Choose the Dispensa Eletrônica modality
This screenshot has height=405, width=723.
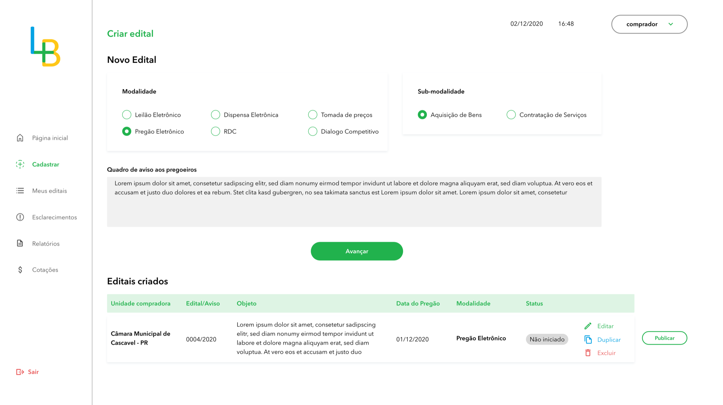(215, 115)
